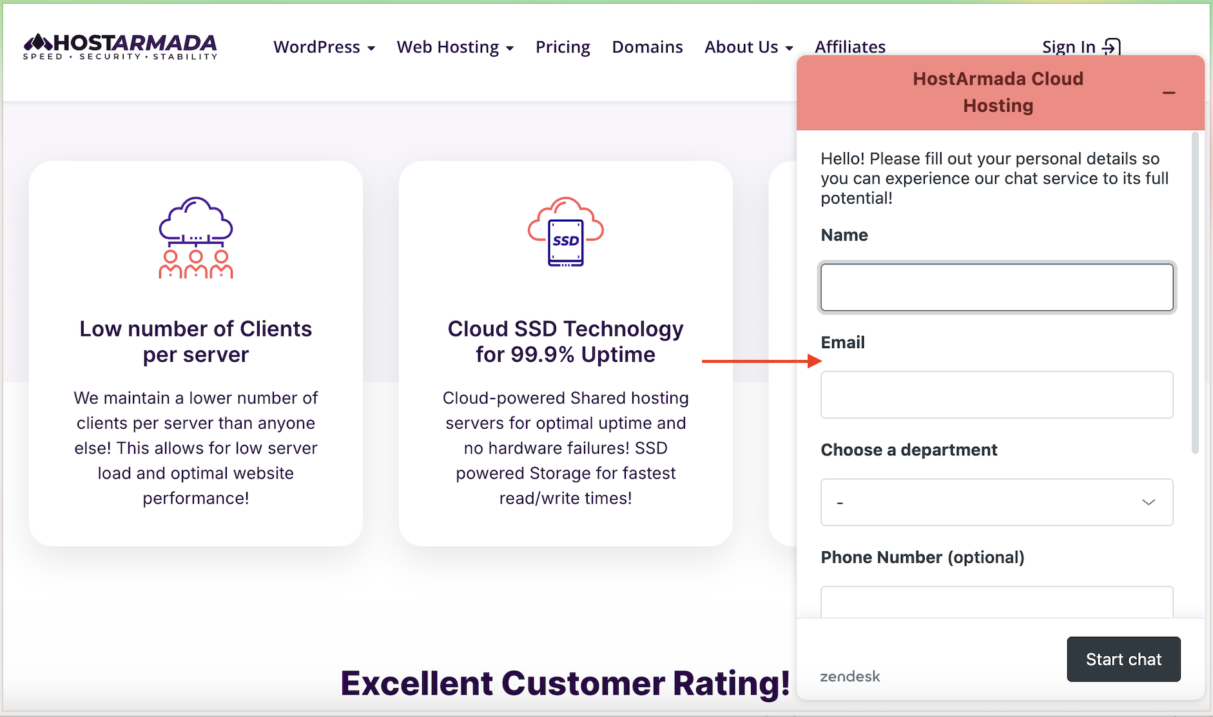Go to the Pricing page

563,47
